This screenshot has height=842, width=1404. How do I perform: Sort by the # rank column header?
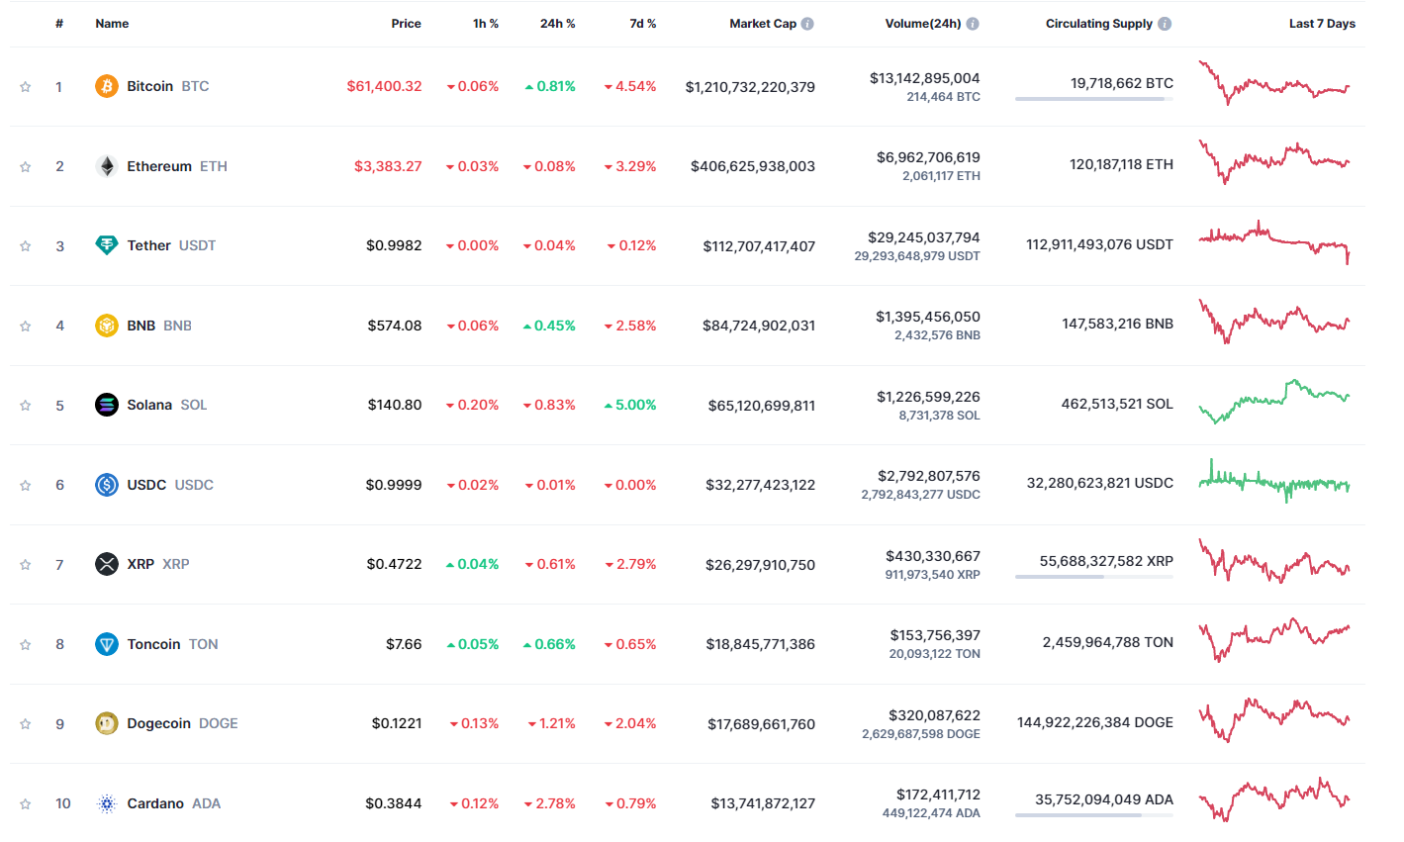tap(59, 24)
